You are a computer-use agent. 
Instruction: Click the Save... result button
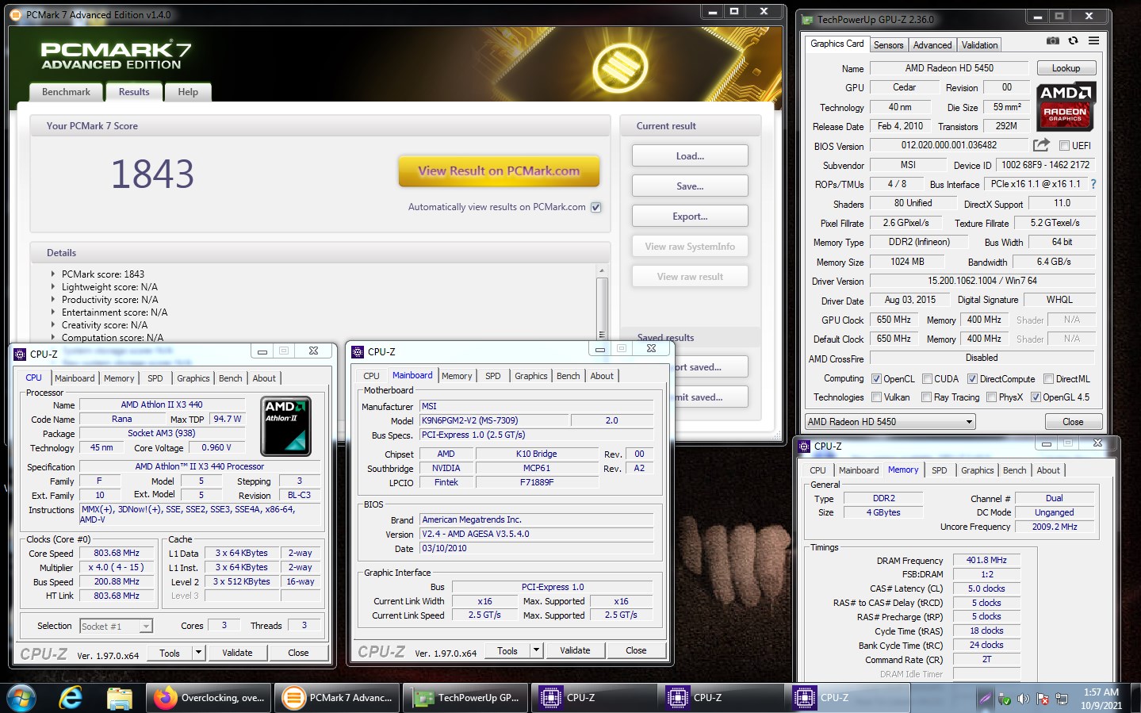click(x=690, y=186)
